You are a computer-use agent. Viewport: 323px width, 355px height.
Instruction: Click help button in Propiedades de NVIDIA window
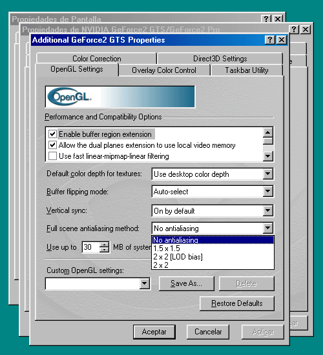pos(294,29)
